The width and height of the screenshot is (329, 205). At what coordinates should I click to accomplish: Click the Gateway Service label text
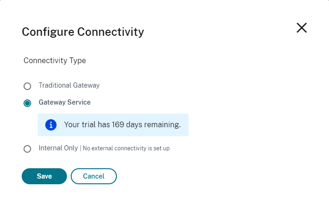pyautogui.click(x=65, y=102)
